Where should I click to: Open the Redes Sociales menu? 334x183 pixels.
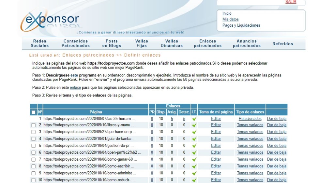(40, 43)
